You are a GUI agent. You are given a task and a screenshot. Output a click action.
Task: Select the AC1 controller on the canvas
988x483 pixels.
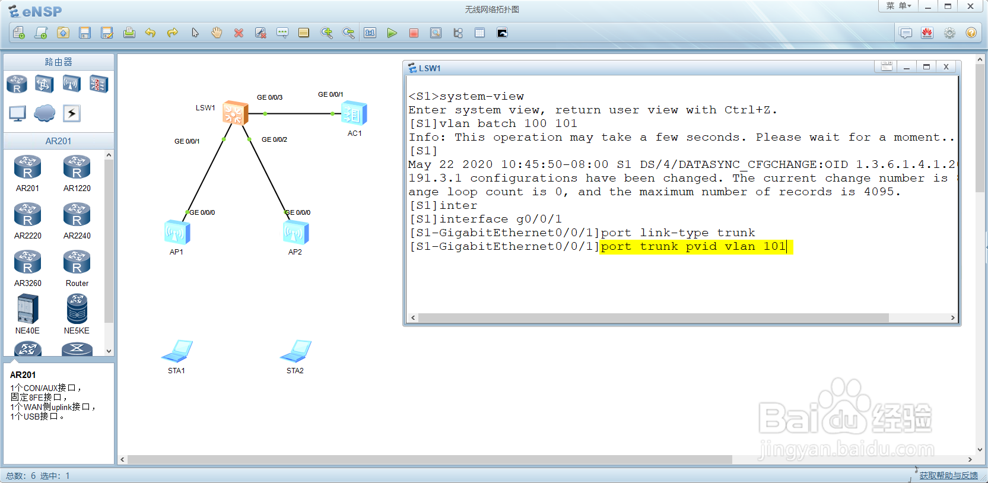click(x=354, y=113)
